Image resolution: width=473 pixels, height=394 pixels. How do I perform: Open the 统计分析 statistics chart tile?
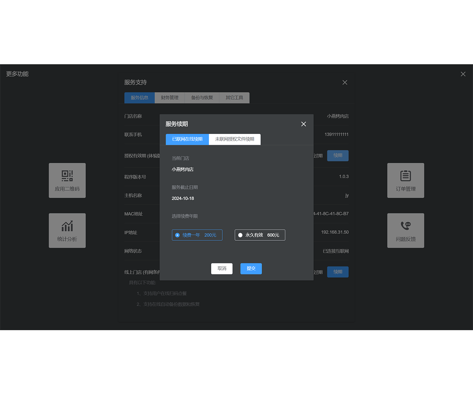(x=67, y=230)
